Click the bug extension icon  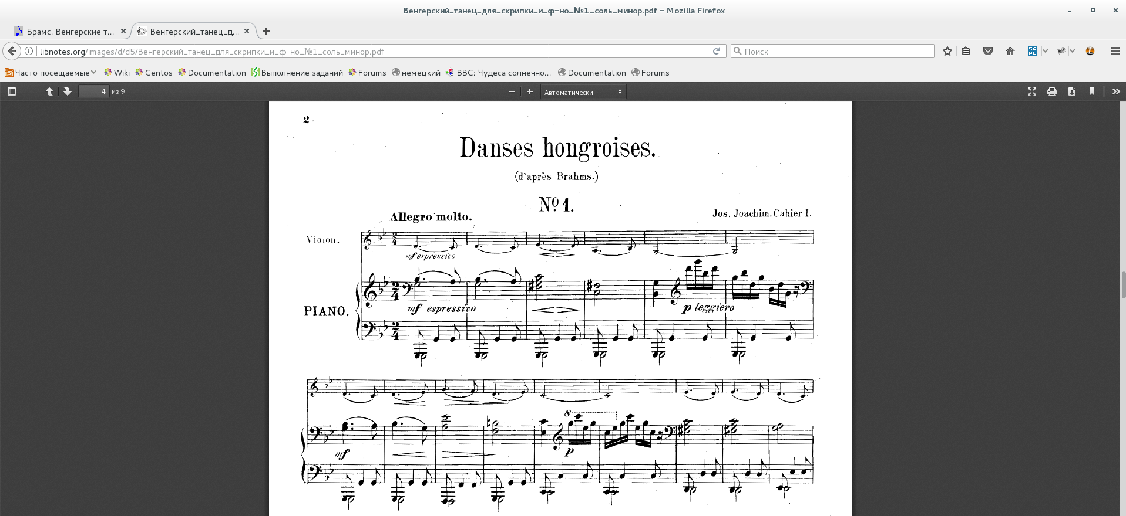1061,51
